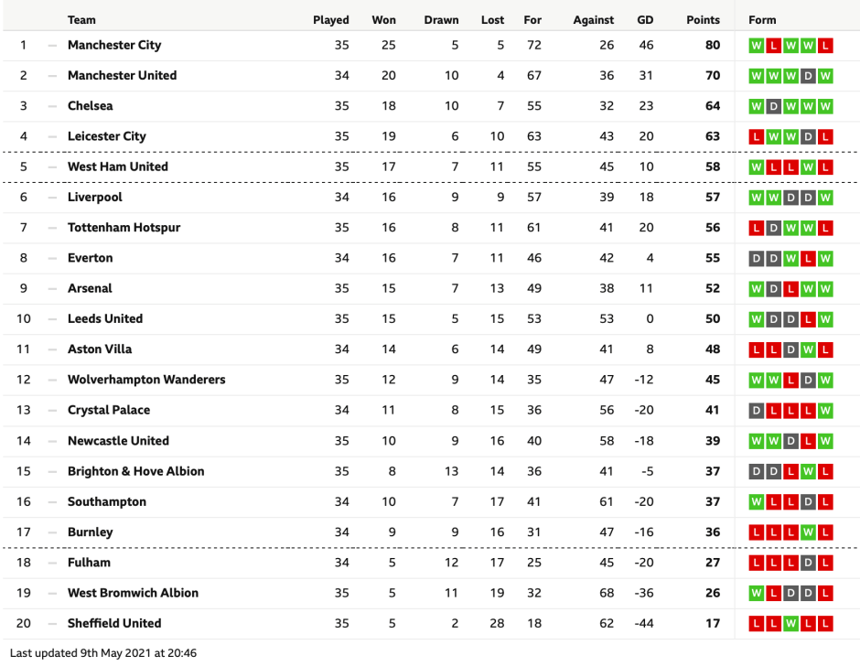Select Brighton & Hove Albion team name
This screenshot has width=860, height=666.
pyautogui.click(x=135, y=471)
